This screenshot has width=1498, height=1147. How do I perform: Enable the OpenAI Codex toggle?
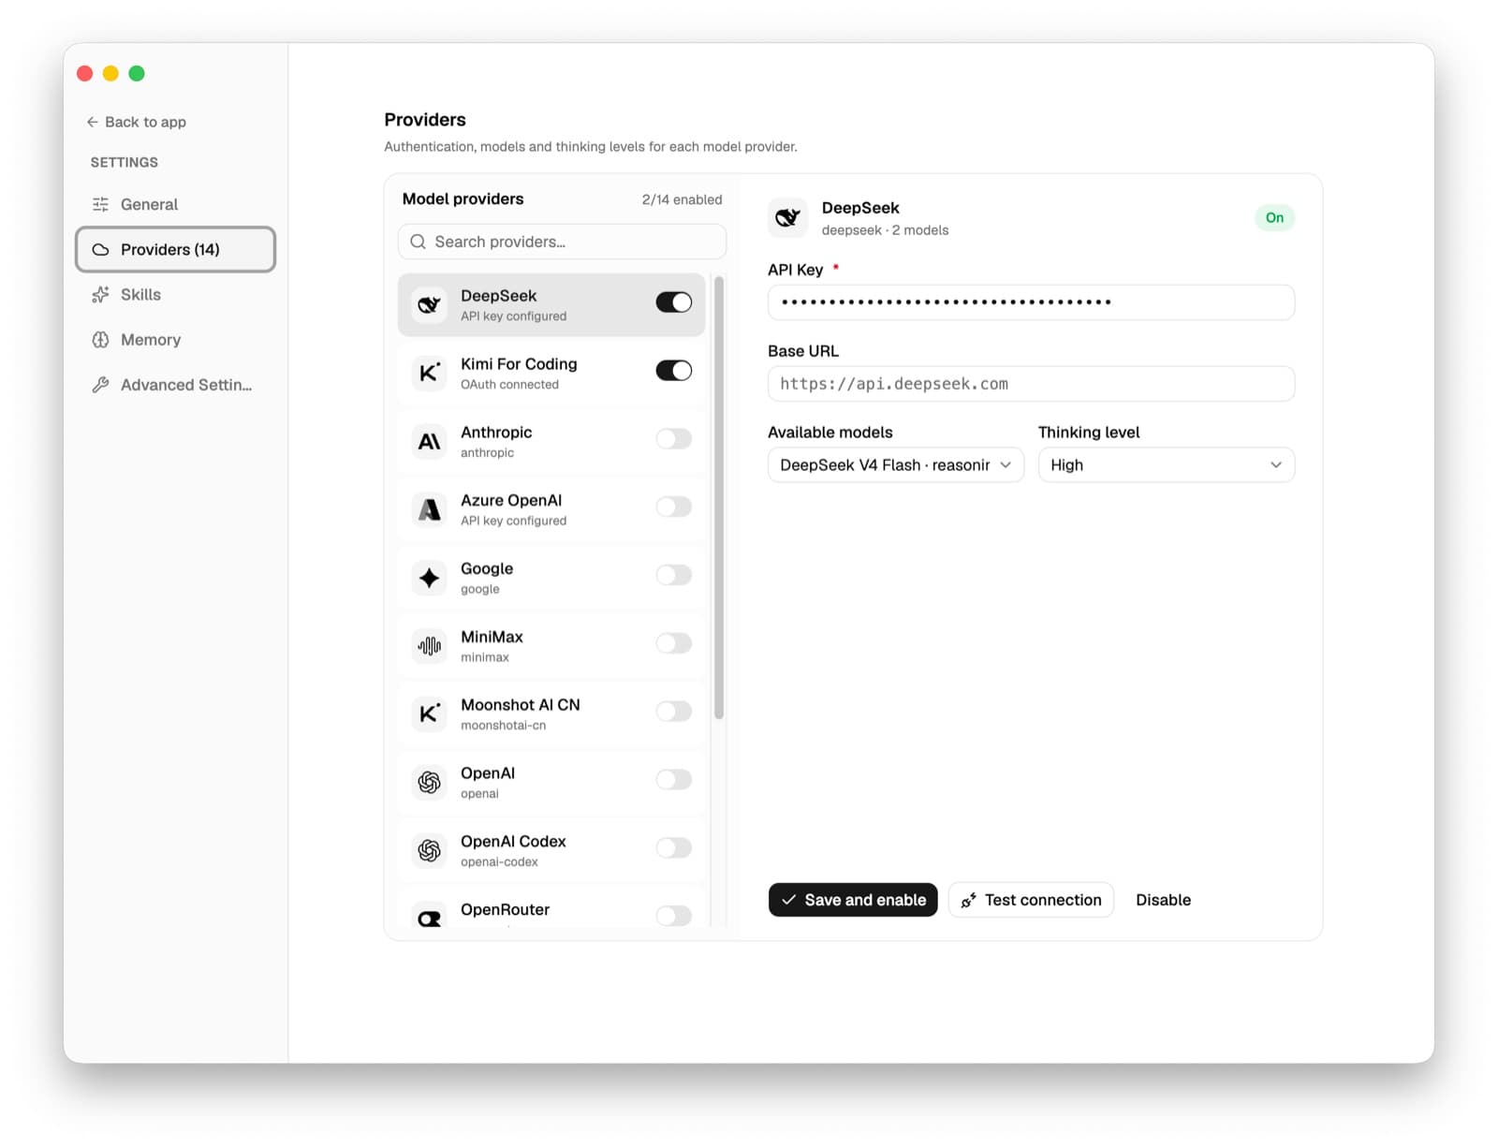[674, 848]
